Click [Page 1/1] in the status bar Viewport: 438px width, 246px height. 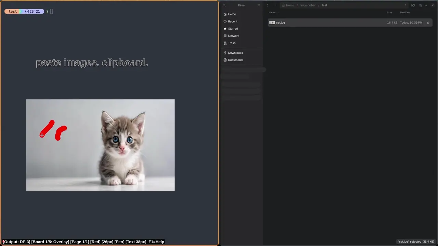coord(80,242)
